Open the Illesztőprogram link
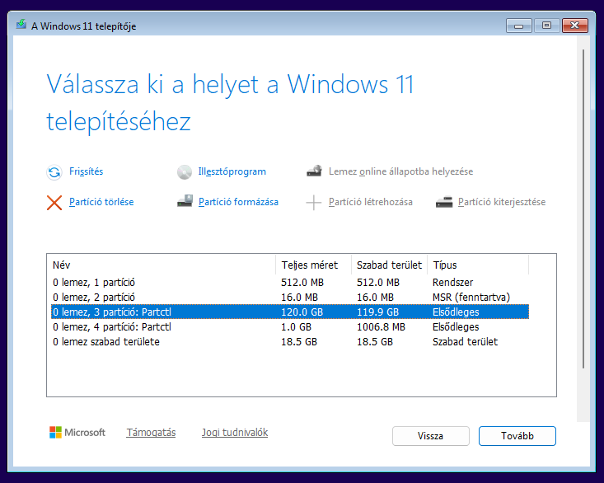604x483 pixels. pyautogui.click(x=232, y=171)
